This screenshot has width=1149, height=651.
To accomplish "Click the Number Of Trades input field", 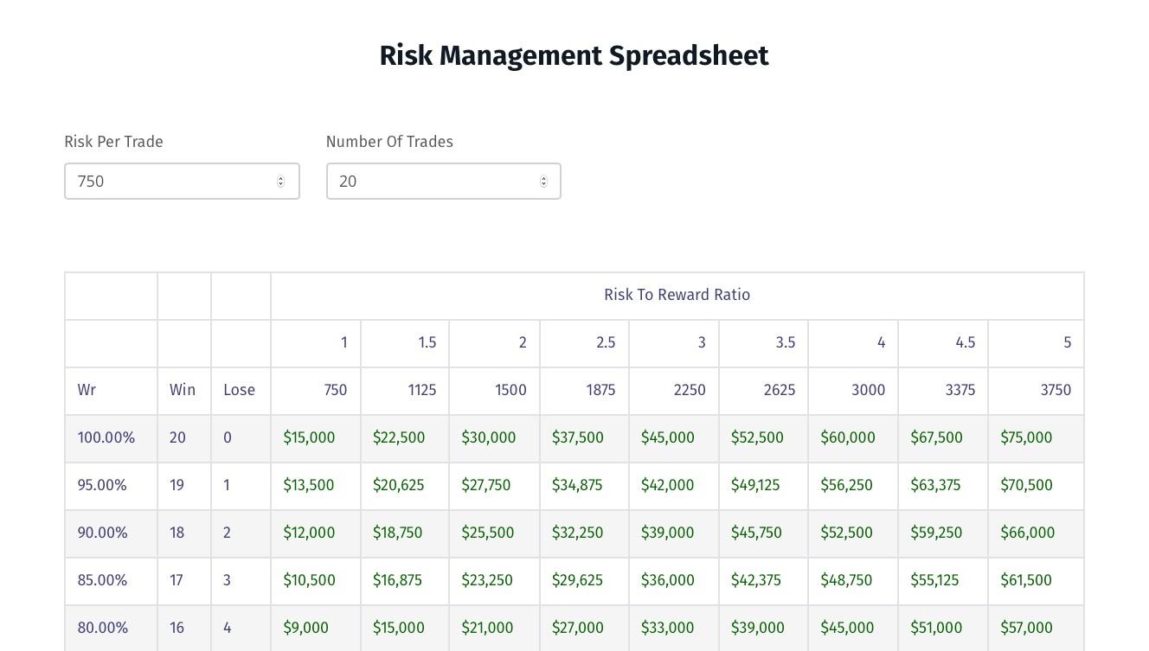I will click(433, 182).
